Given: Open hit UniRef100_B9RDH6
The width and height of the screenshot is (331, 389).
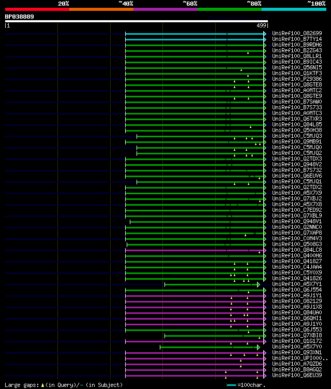Looking at the screenshot, I should 297,45.
